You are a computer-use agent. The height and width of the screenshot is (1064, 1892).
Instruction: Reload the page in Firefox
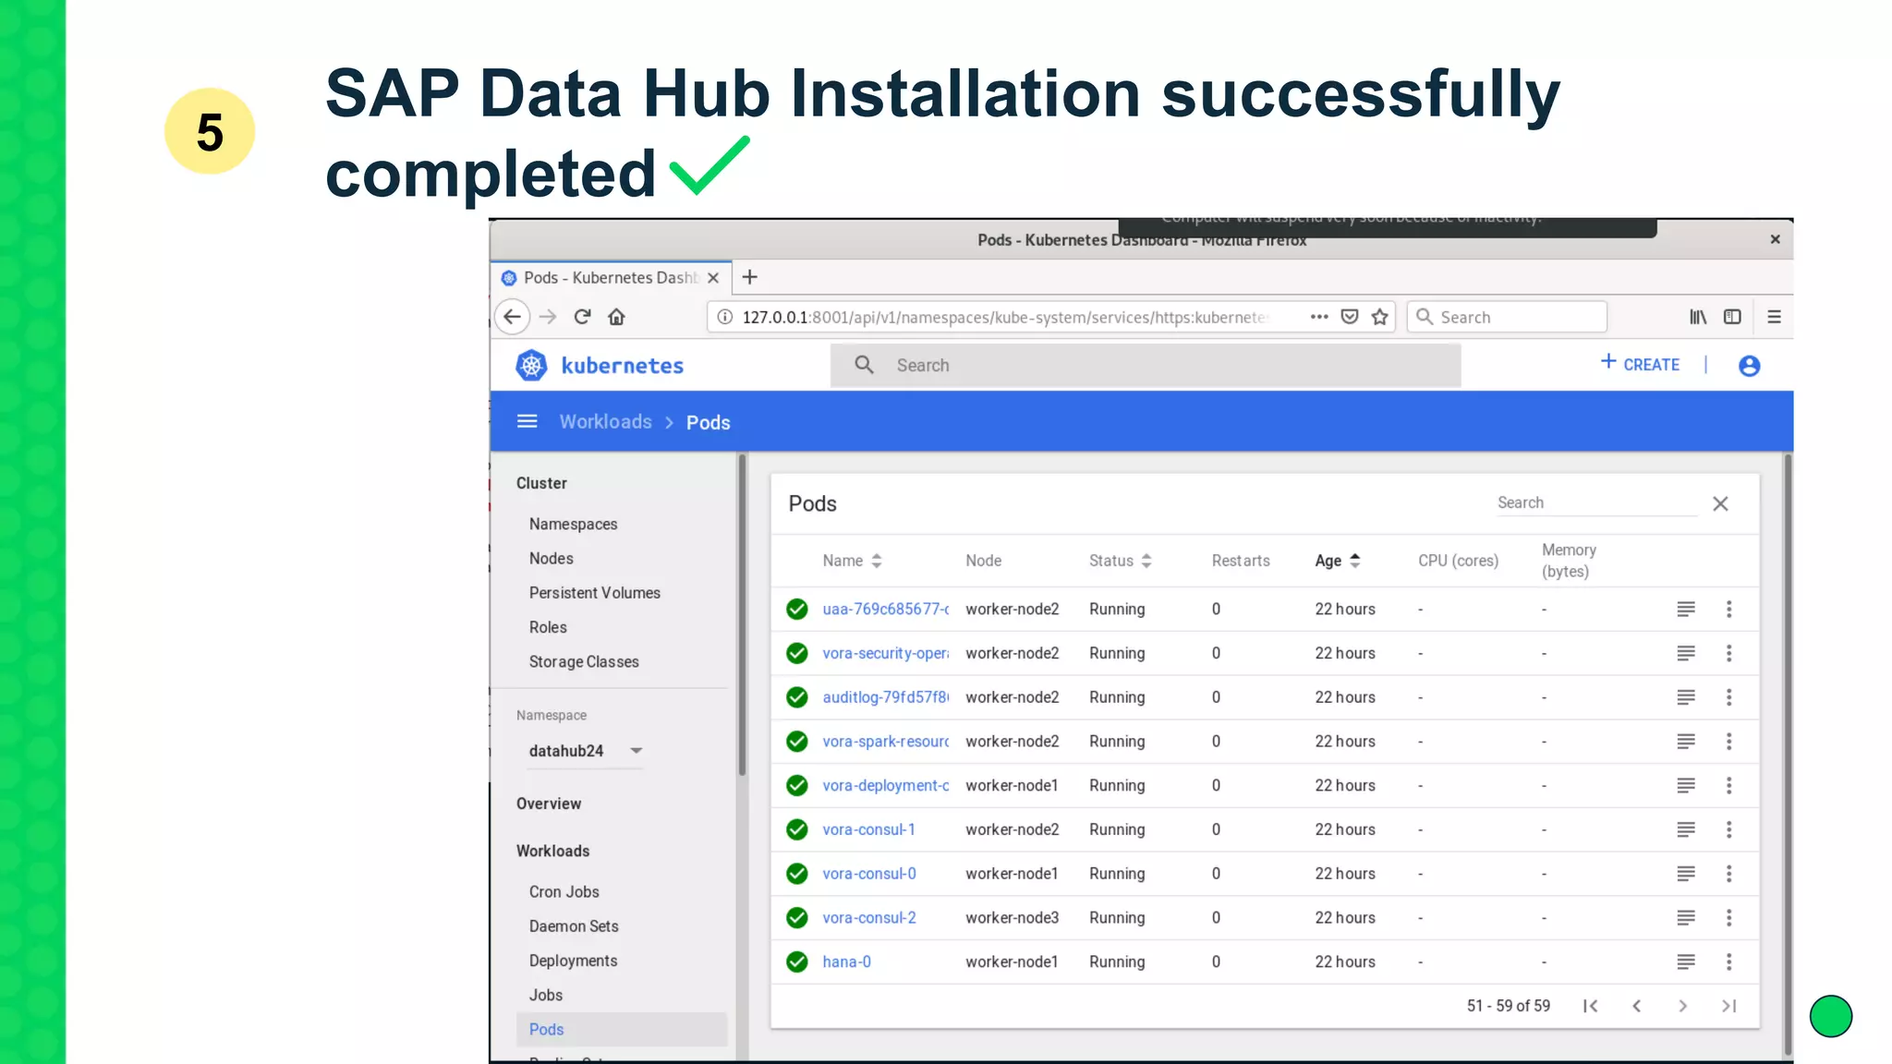click(582, 317)
